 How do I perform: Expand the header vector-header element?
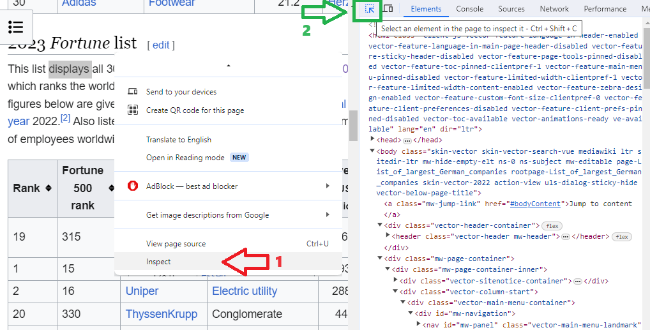[388, 236]
